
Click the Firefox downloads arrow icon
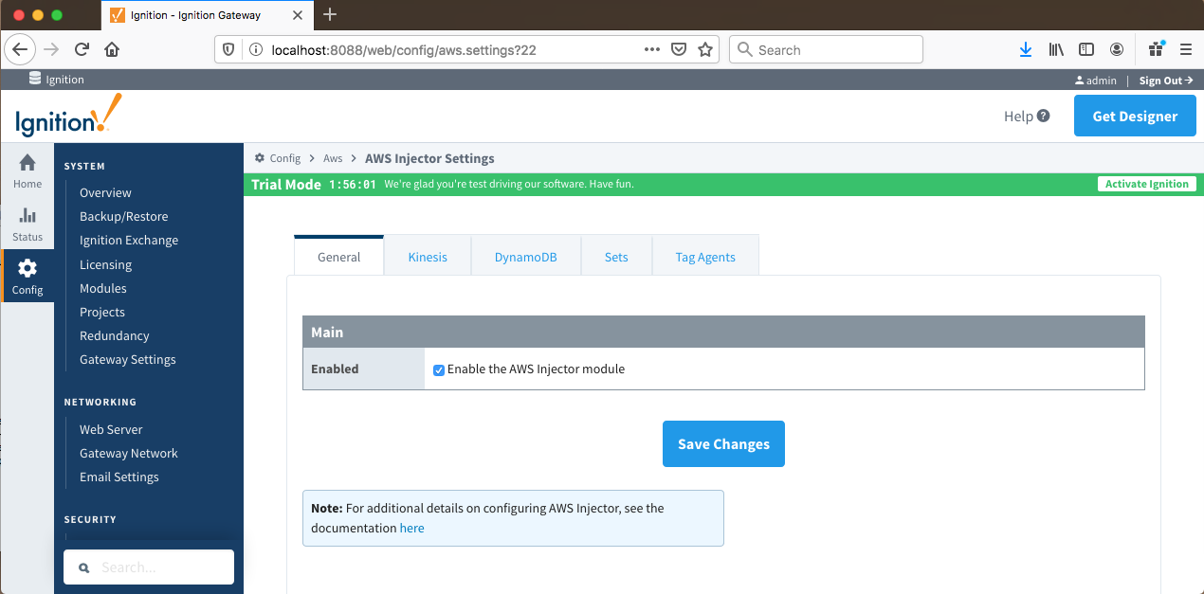1025,50
